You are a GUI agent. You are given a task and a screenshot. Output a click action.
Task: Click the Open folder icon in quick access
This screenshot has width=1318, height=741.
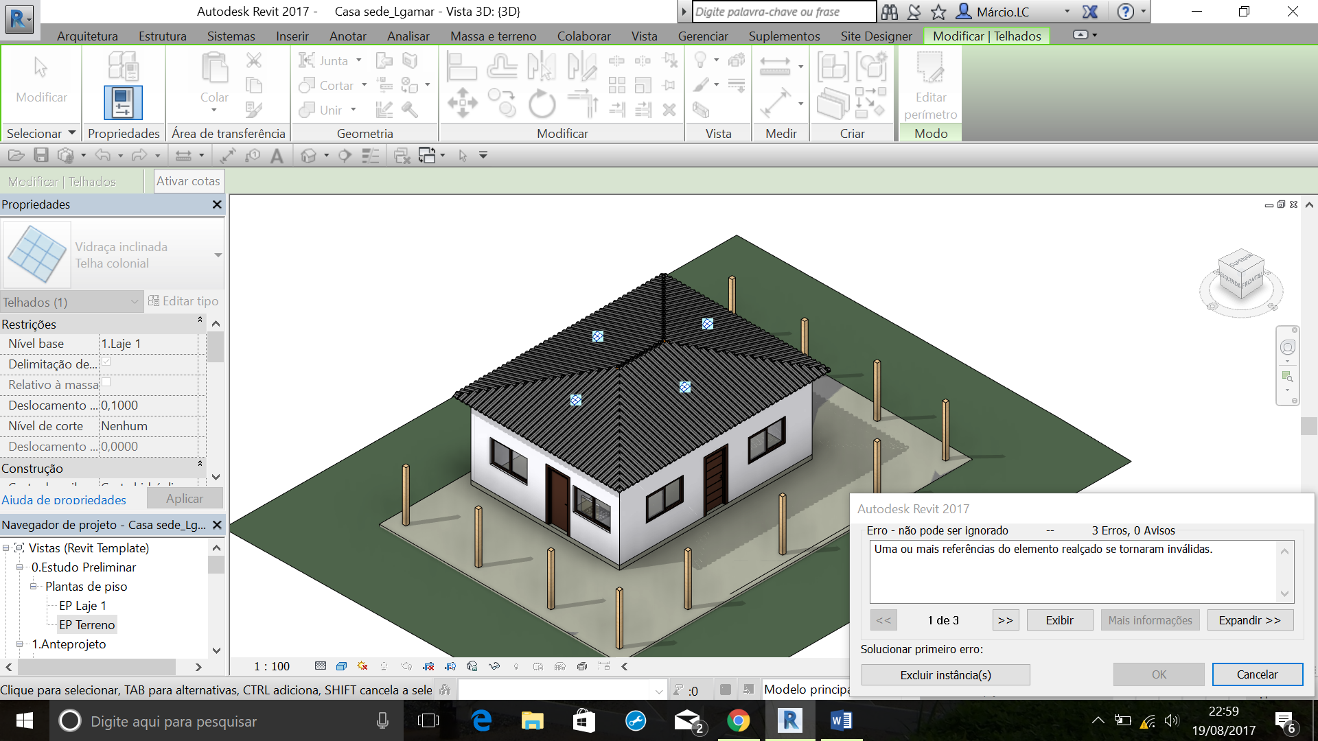click(16, 156)
